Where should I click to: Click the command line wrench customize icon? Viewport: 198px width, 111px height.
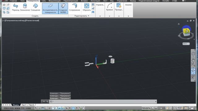tap(47, 101)
